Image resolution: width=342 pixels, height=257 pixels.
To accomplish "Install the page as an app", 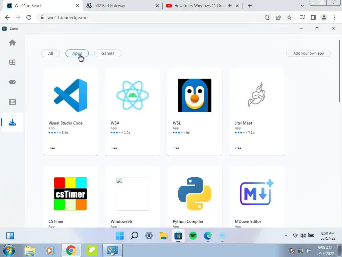I will pyautogui.click(x=268, y=17).
